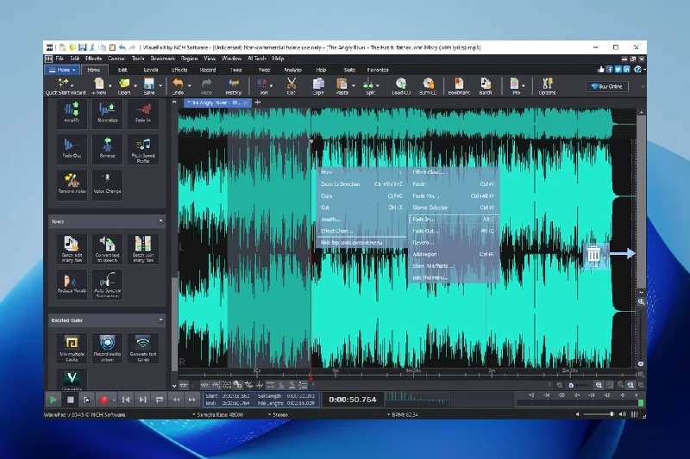Select Fade In from context menu
The width and height of the screenshot is (690, 459).
[454, 220]
